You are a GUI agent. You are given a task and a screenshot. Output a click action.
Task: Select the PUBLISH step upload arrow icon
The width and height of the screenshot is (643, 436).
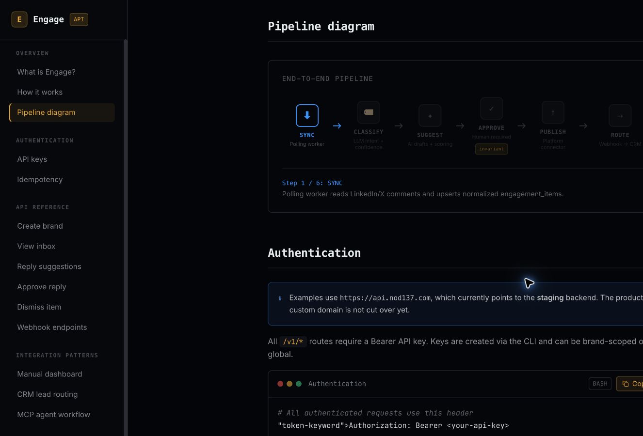coord(553,112)
